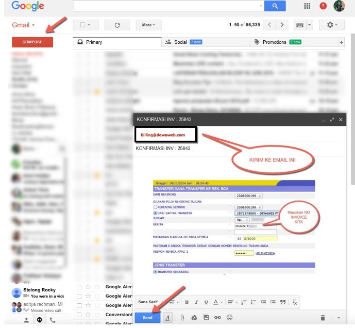
Task: Open the align dropdown in compose
Action: point(232,302)
